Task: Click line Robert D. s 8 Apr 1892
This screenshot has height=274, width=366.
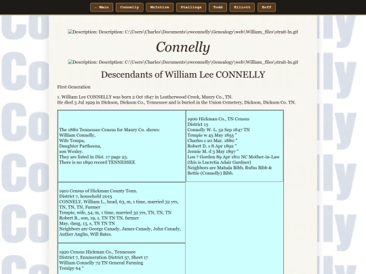Action: (x=212, y=146)
